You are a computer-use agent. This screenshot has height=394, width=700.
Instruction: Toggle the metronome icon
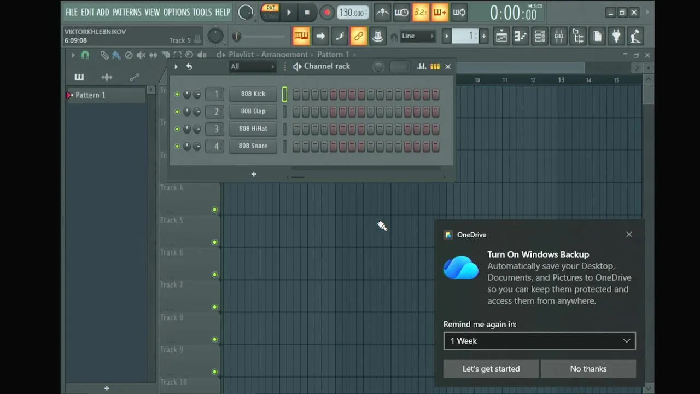(383, 12)
